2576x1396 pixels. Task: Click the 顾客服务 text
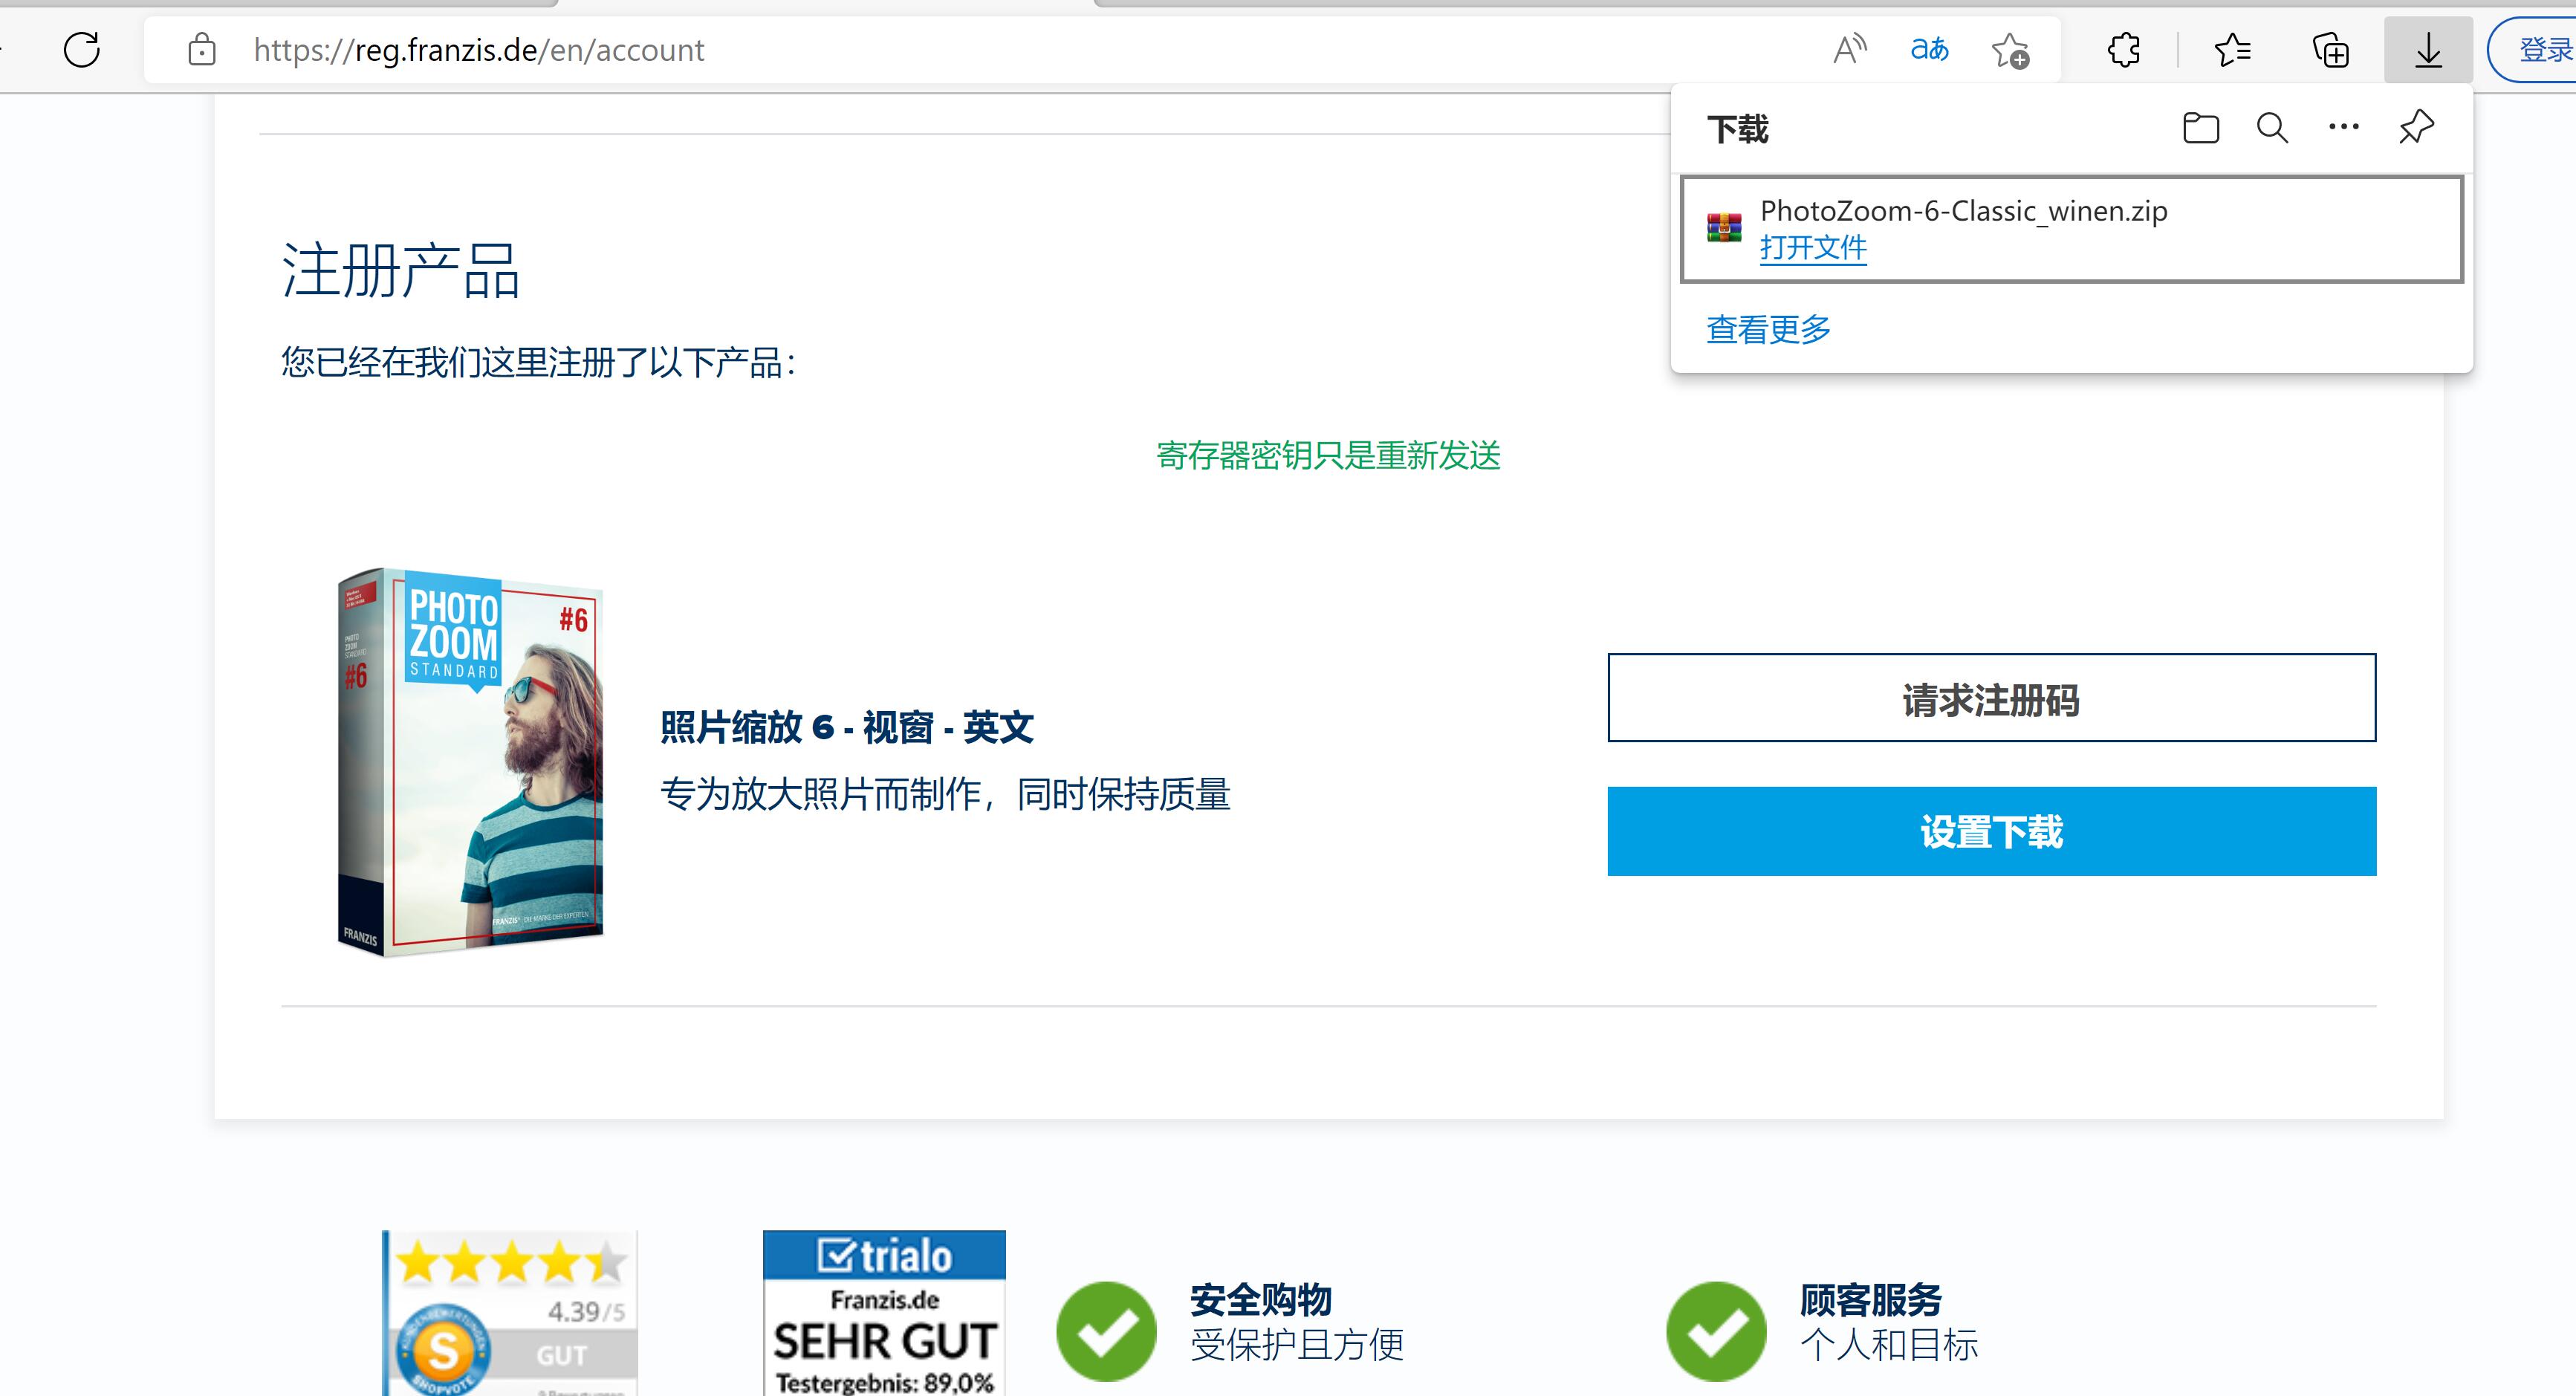[1870, 1300]
